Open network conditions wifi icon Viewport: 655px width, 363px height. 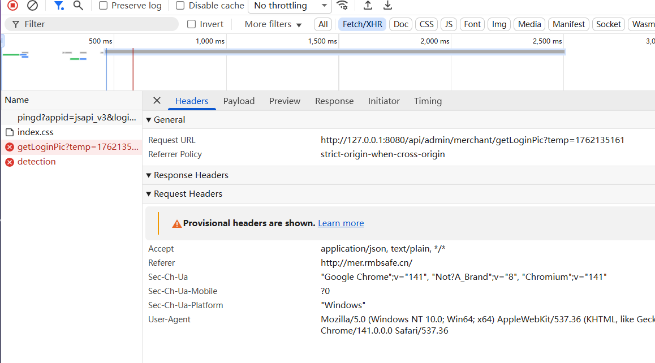coord(342,6)
